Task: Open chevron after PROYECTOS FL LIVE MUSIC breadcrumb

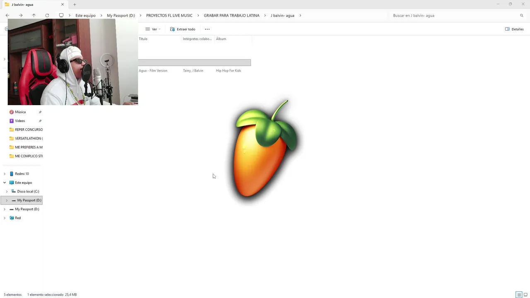Action: (x=198, y=15)
